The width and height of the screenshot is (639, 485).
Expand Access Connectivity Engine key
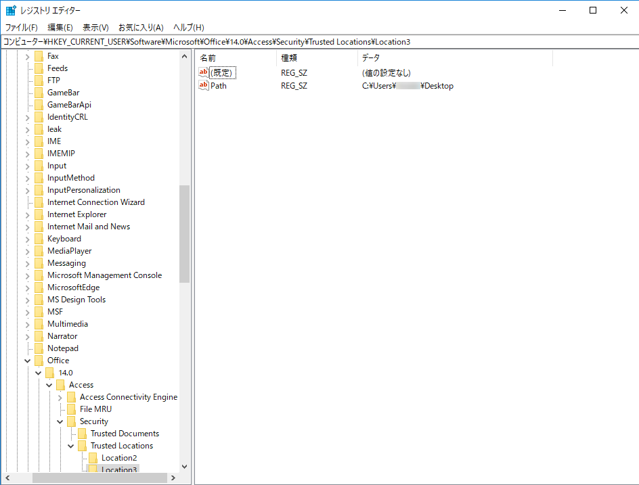(x=60, y=398)
